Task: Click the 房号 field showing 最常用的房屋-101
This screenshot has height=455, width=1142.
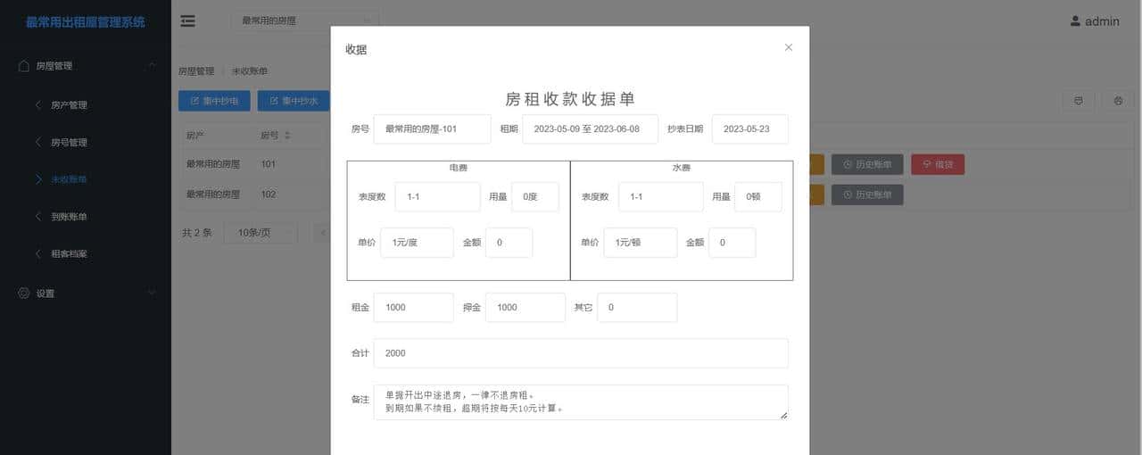Action: [x=432, y=128]
